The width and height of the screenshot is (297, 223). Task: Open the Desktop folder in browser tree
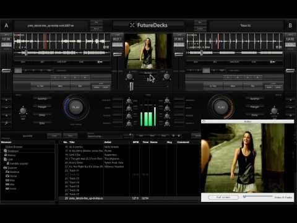(x=14, y=172)
